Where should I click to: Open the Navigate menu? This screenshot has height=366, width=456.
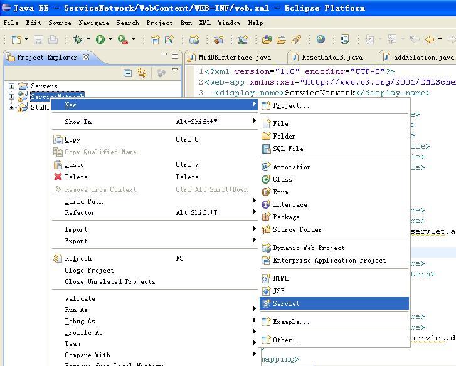point(93,23)
